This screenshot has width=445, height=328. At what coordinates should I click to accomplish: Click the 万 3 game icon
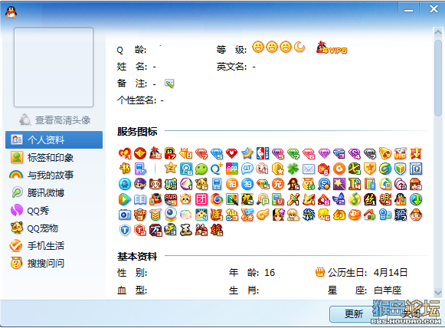[x=155, y=230]
